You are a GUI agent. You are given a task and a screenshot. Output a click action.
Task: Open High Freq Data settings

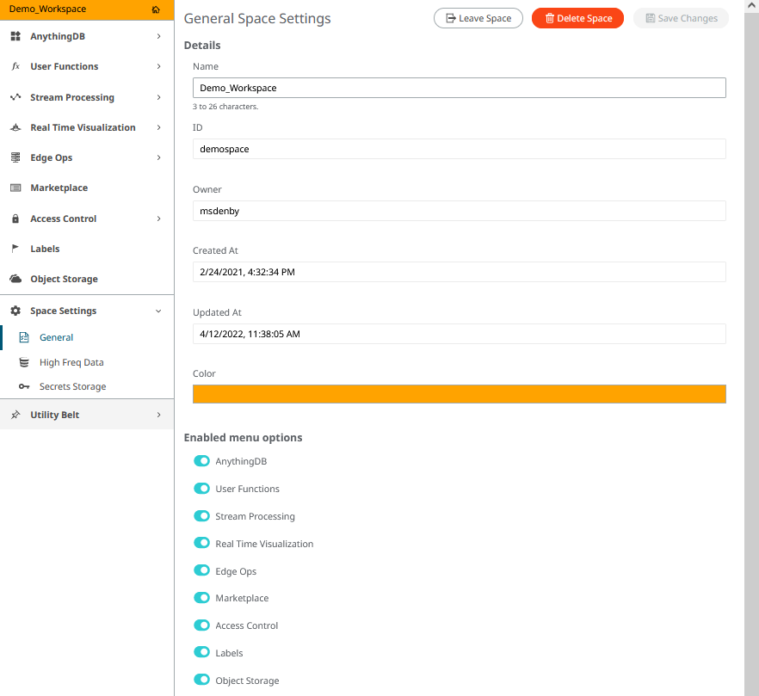pyautogui.click(x=71, y=362)
